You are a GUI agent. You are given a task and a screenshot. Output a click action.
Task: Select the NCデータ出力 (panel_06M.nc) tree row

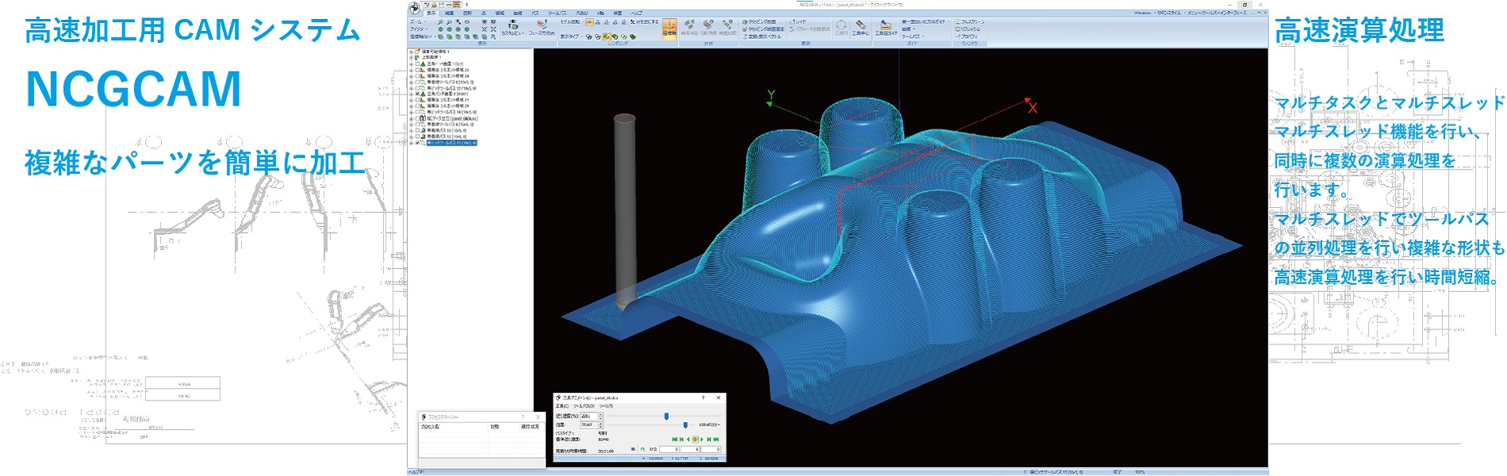pyautogui.click(x=452, y=118)
